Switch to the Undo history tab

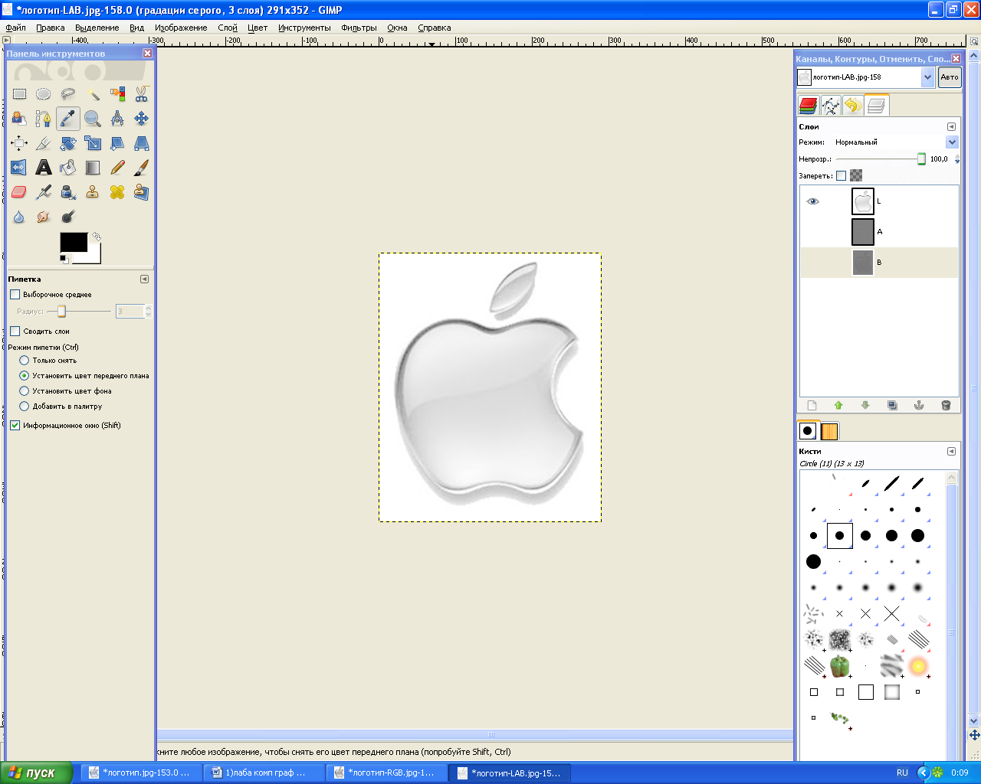click(x=853, y=106)
